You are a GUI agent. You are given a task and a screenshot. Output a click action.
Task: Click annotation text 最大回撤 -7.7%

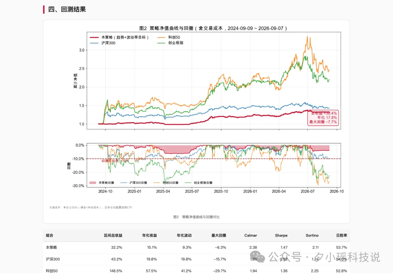tap(323, 122)
